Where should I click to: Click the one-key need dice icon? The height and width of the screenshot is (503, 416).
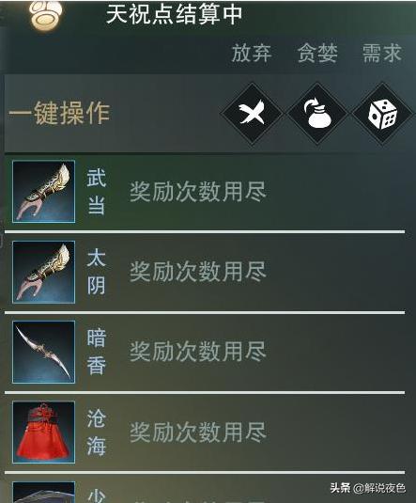point(382,113)
